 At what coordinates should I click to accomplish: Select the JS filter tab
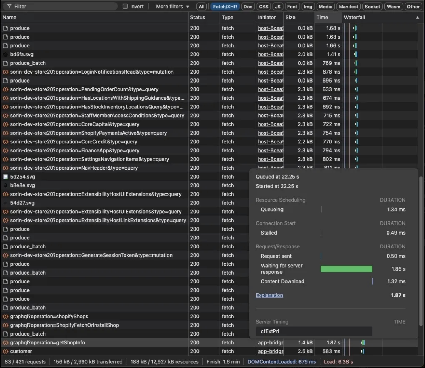[x=277, y=7]
